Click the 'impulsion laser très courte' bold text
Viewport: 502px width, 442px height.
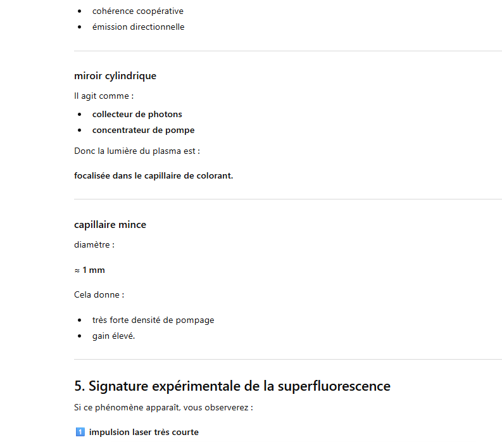(144, 433)
